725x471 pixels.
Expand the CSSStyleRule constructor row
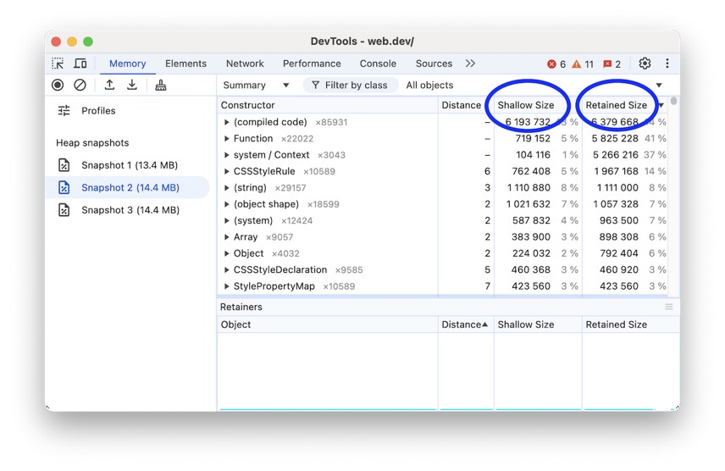(227, 171)
